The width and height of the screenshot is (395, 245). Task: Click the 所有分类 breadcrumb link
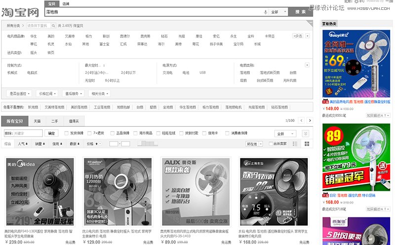coord(13,26)
